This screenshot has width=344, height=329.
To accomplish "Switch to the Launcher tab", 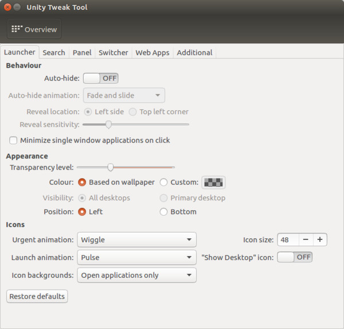I will [x=19, y=52].
